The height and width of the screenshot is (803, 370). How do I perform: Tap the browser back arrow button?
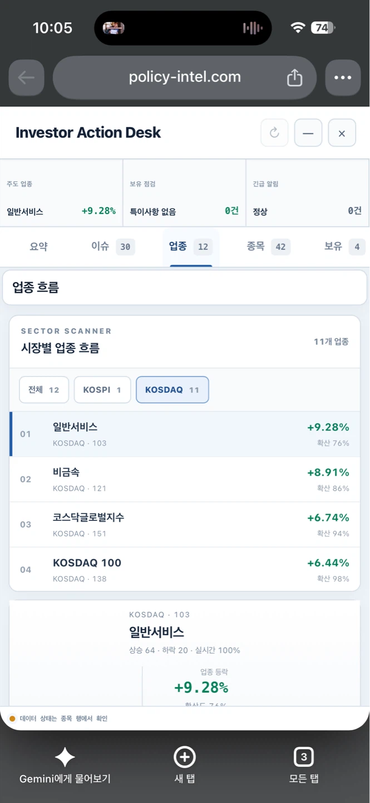[x=26, y=78]
